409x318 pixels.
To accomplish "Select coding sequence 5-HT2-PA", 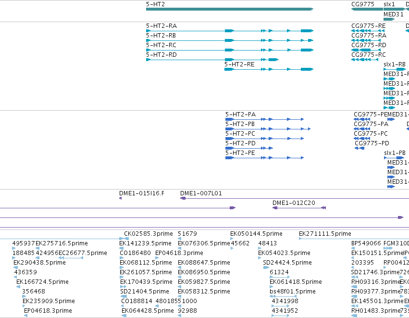I will coord(240,114).
